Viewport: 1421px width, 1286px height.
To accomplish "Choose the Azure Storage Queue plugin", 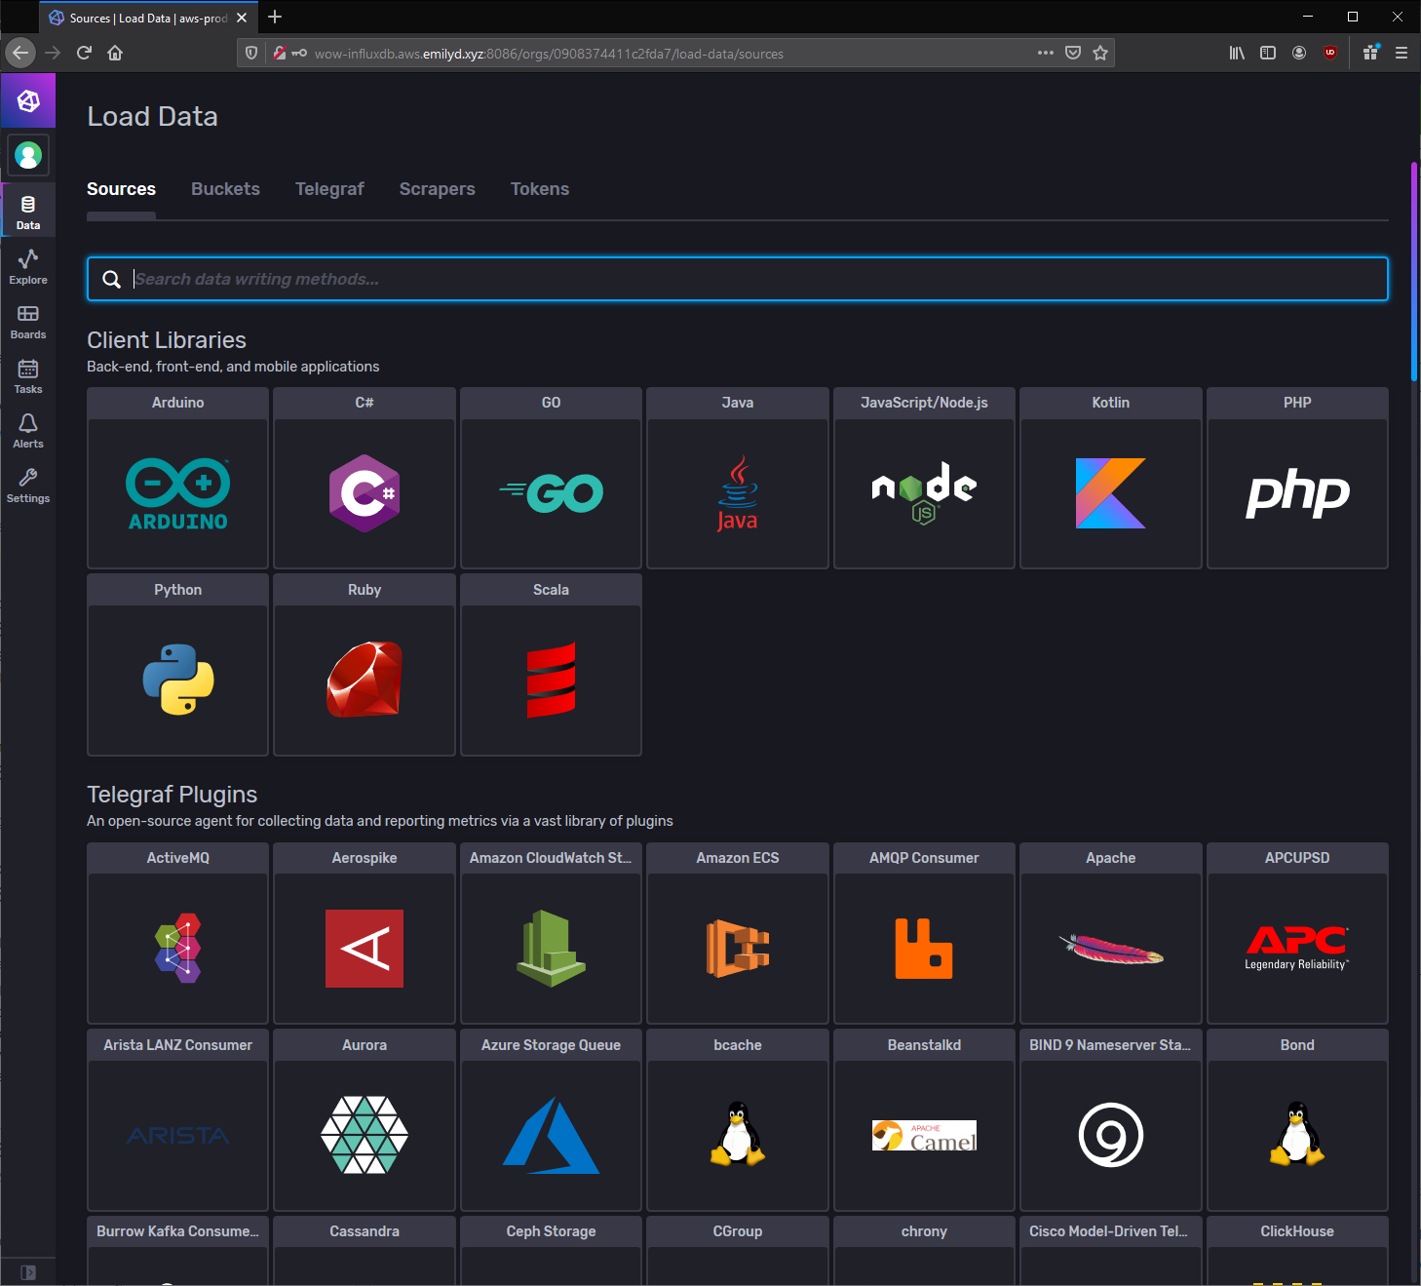I will point(551,1120).
